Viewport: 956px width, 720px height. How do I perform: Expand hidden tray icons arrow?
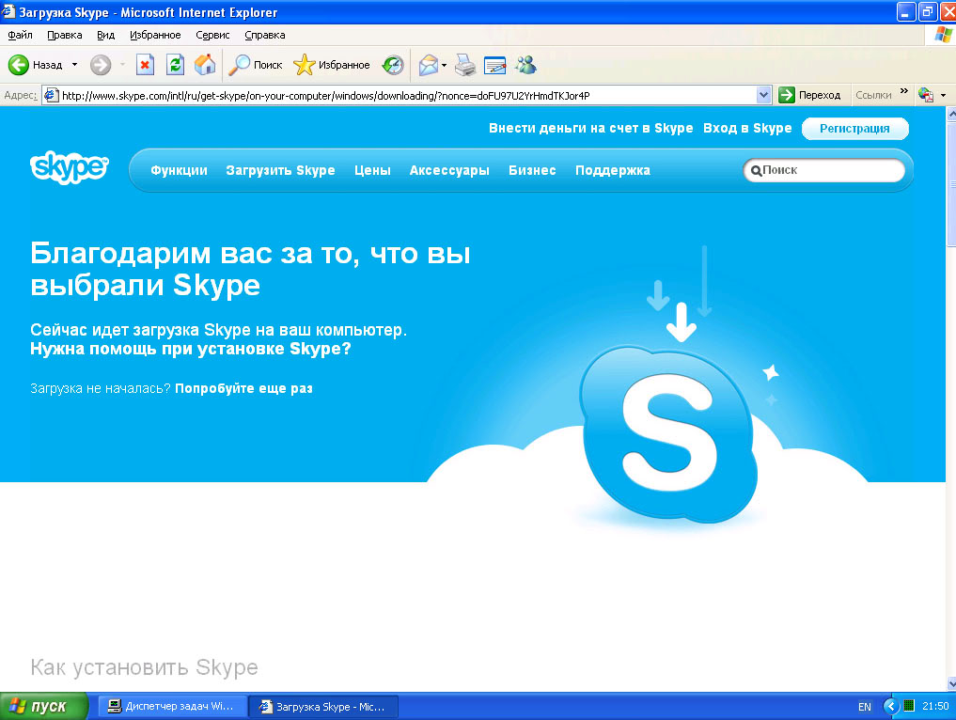tap(891, 707)
